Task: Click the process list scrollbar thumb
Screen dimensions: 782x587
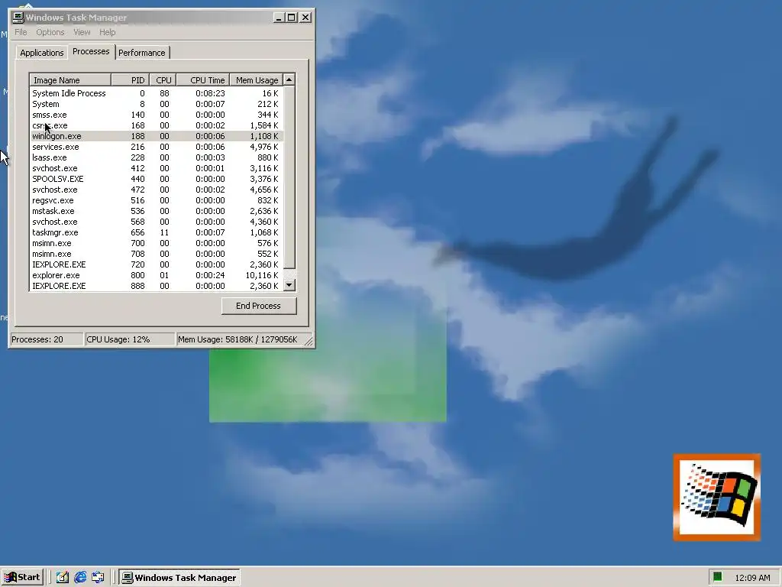Action: (x=289, y=177)
